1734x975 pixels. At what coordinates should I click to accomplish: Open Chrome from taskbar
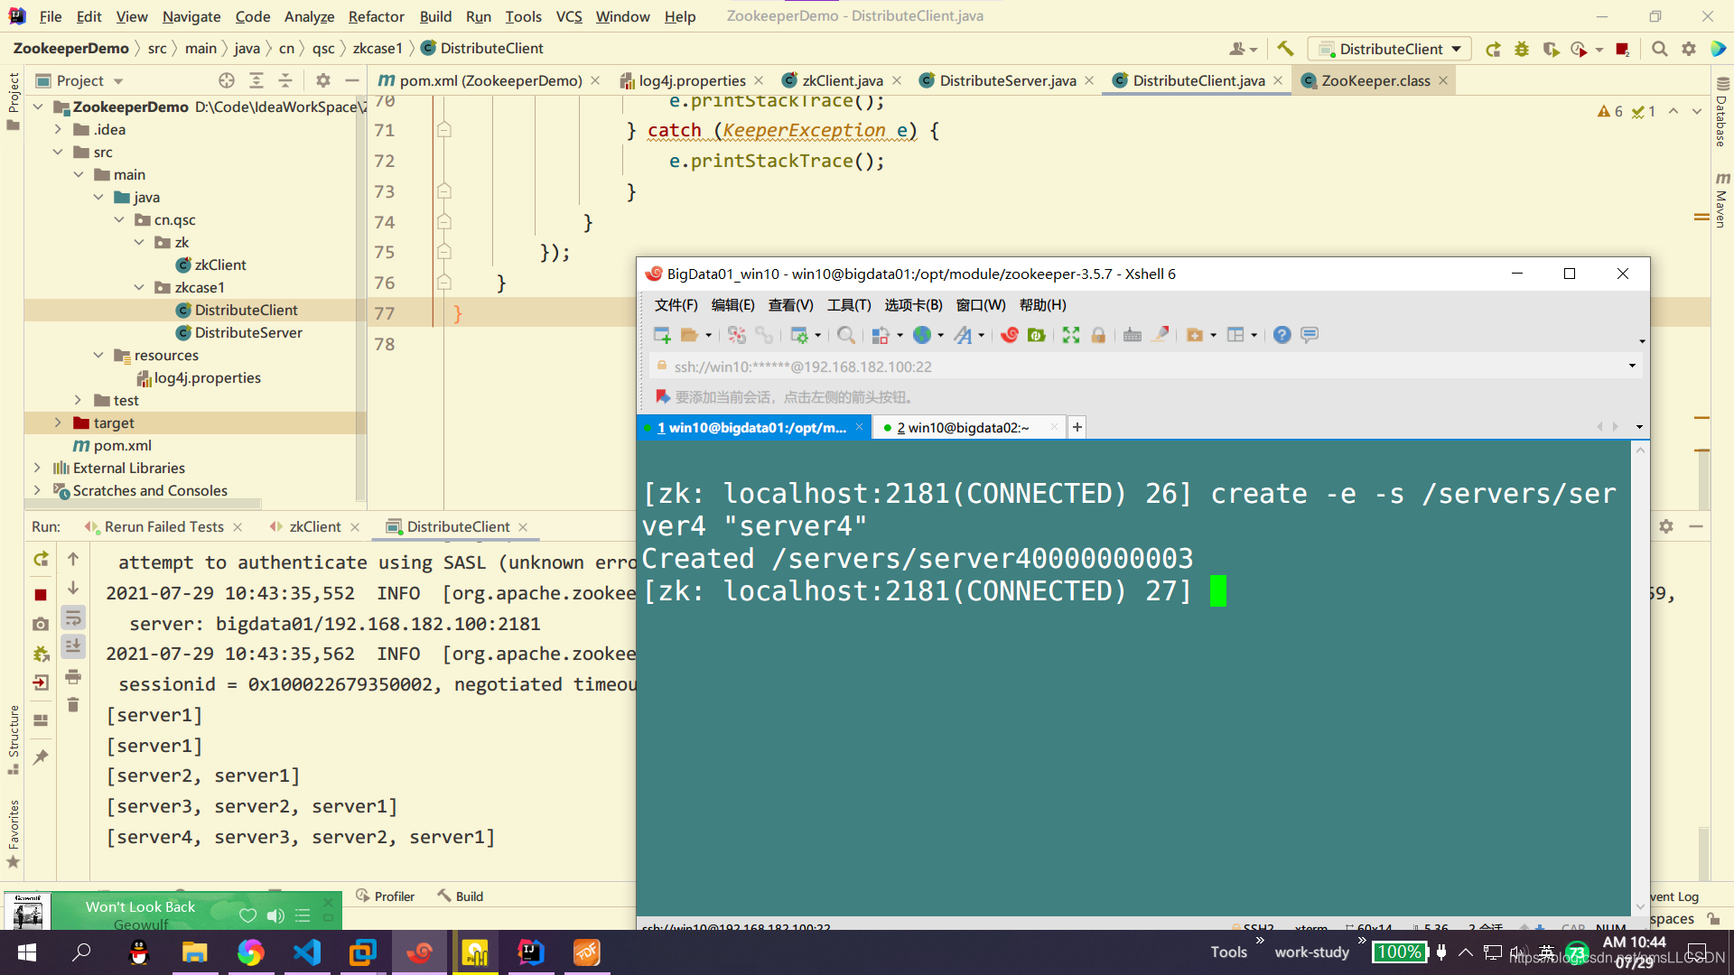tap(250, 952)
